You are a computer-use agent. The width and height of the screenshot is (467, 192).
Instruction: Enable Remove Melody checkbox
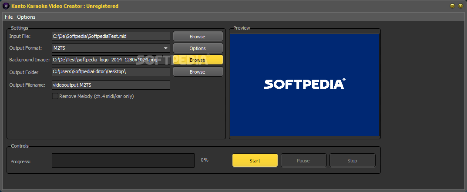click(x=55, y=96)
